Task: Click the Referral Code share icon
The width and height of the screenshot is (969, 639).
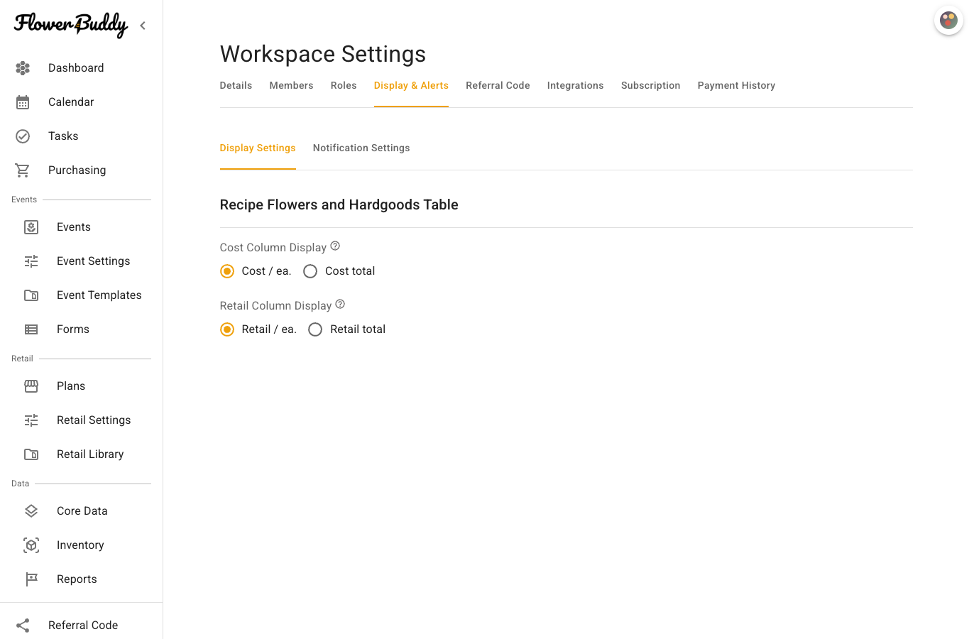Action: click(x=23, y=626)
